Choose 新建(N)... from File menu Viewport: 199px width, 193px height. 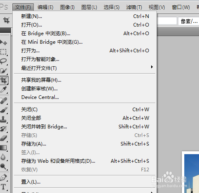click(85, 16)
